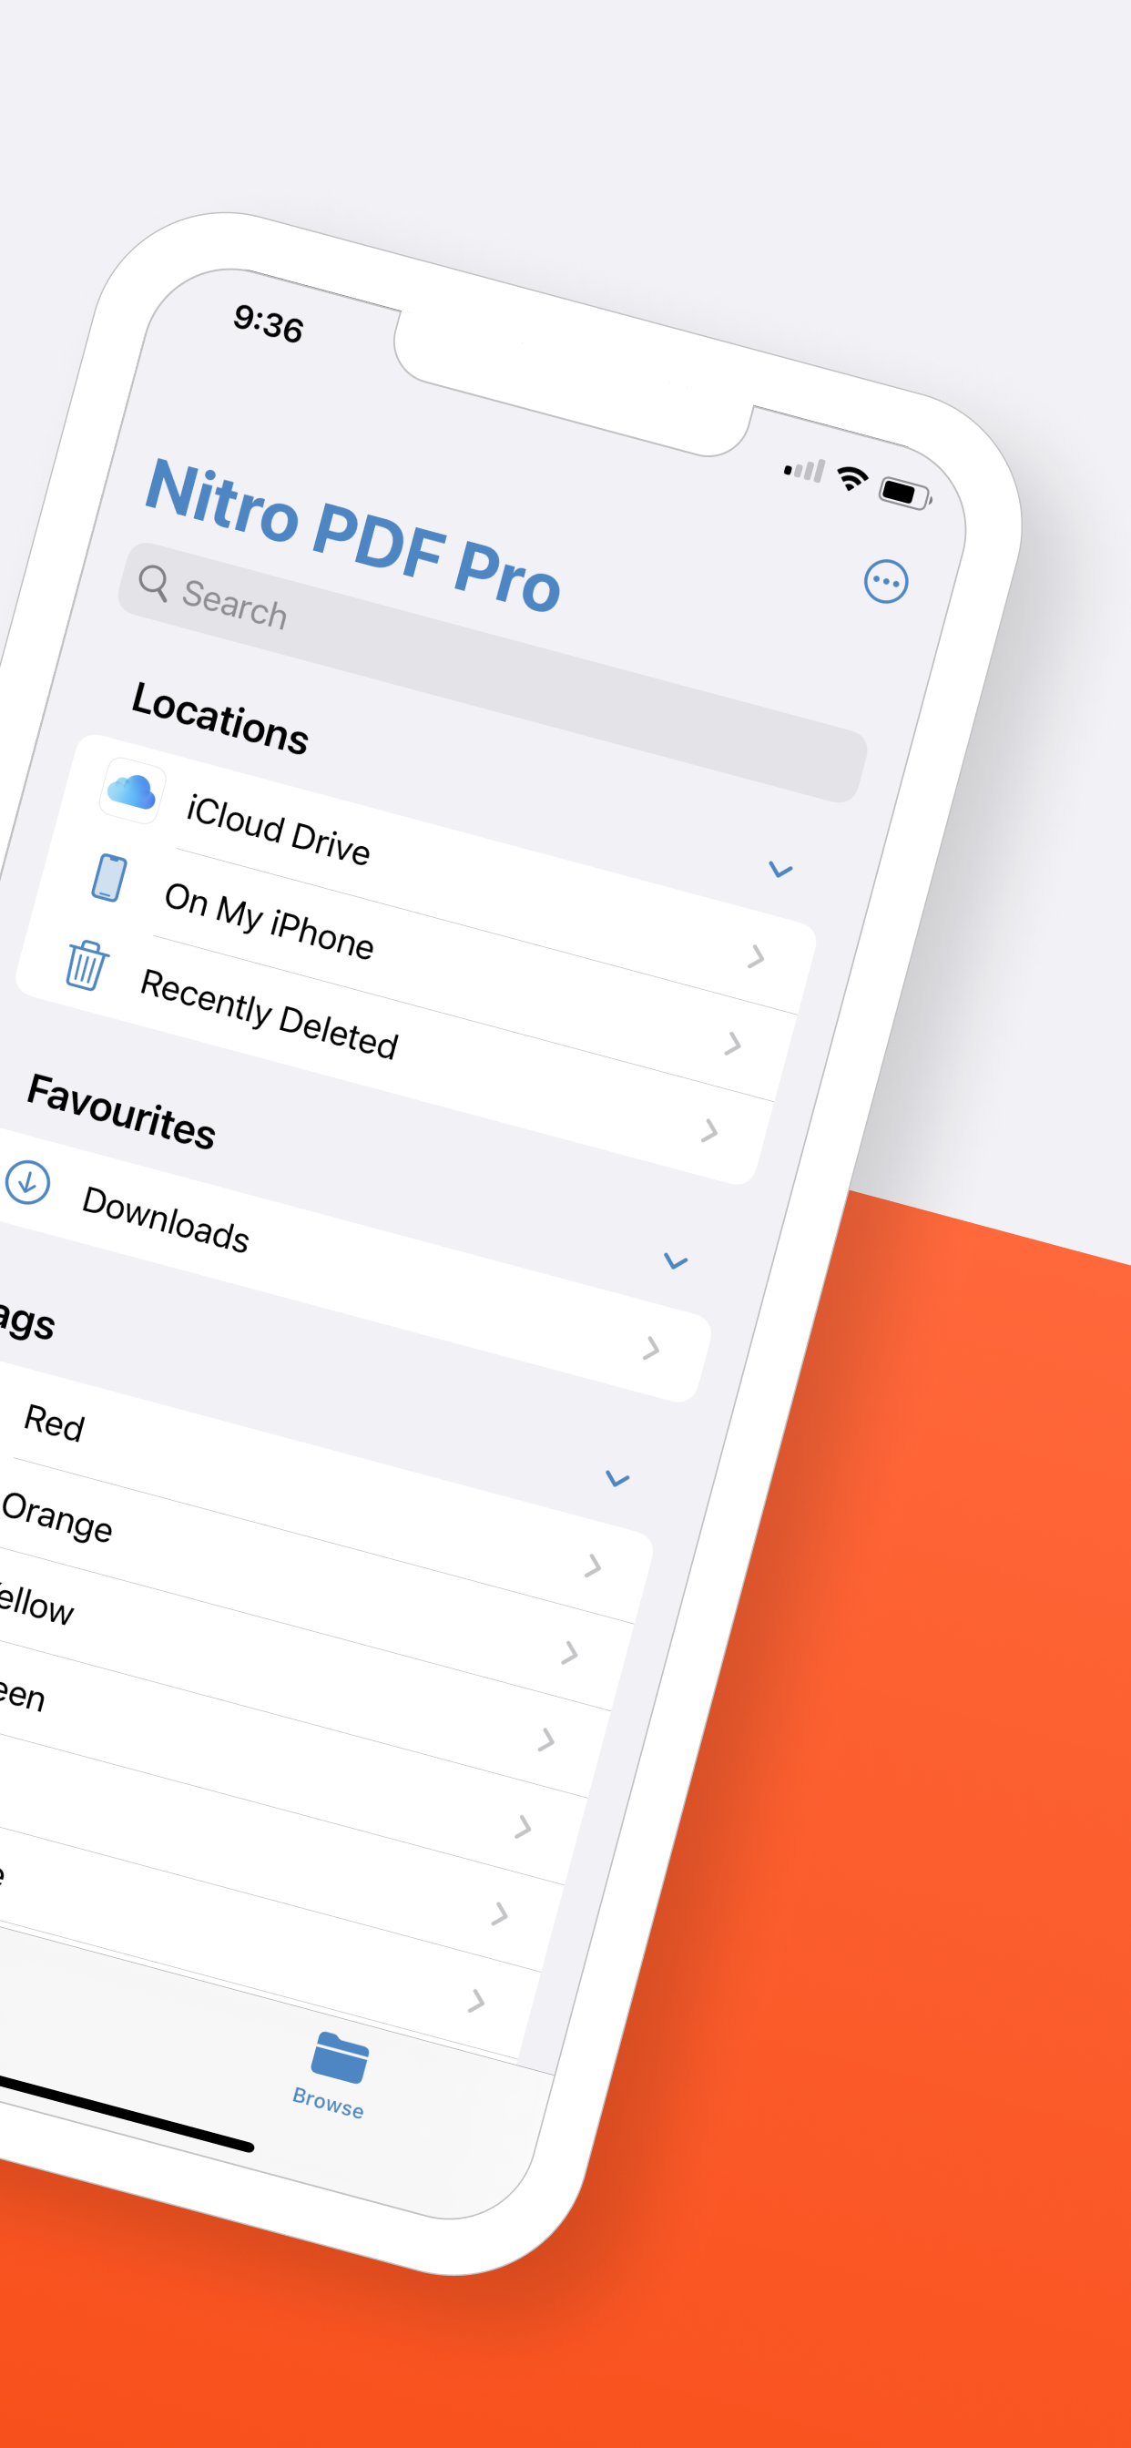The height and width of the screenshot is (2448, 1131).
Task: Click the battery status icon
Action: click(x=902, y=493)
